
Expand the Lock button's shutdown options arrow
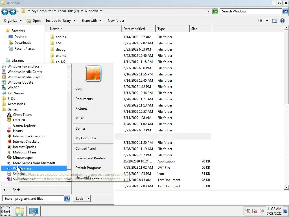click(x=88, y=199)
